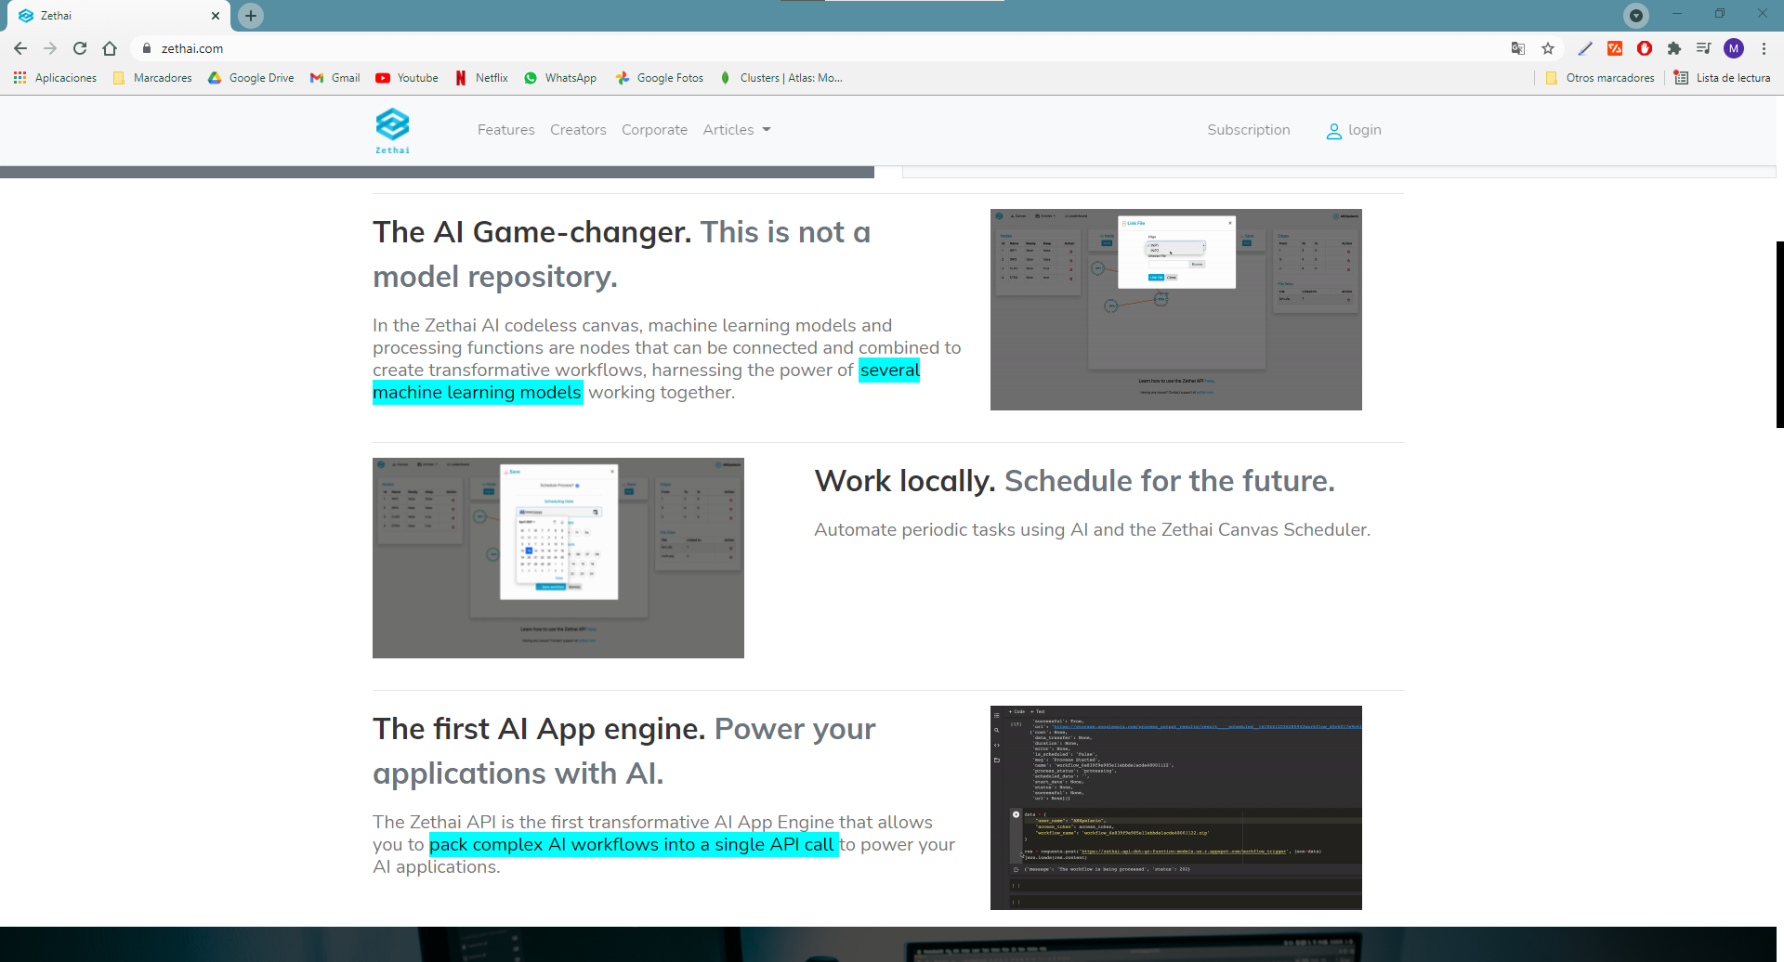View site security lock info
This screenshot has width=1784, height=962.
click(147, 48)
